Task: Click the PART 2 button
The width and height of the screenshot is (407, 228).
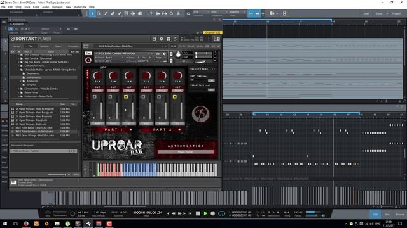Action: pos(162,129)
